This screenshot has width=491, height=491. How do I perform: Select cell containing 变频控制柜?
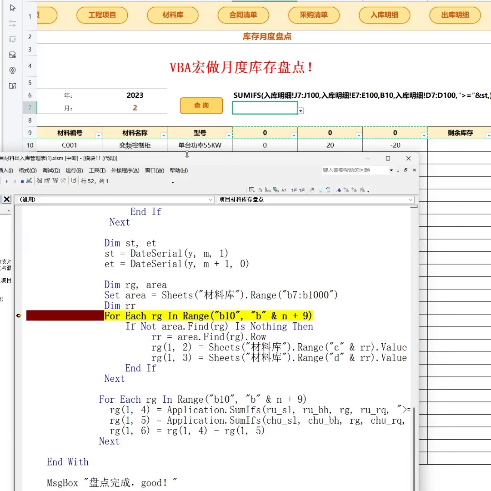[x=135, y=145]
